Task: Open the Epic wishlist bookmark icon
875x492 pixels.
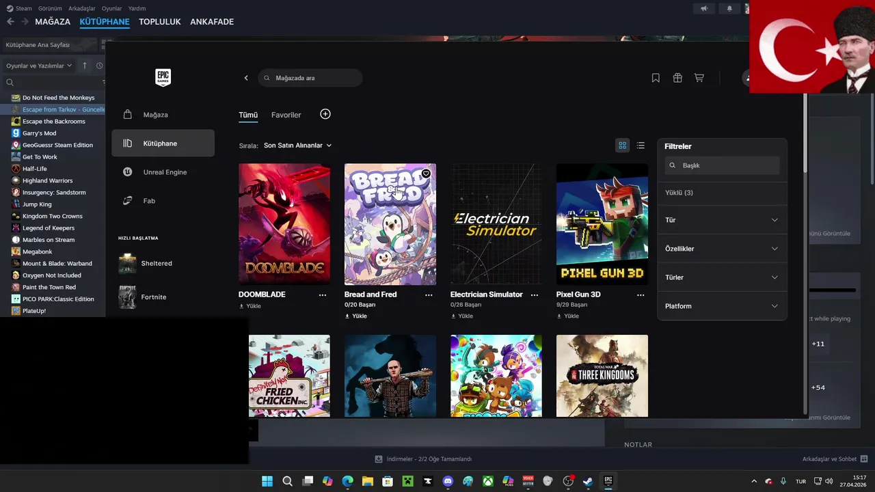Action: click(x=656, y=78)
